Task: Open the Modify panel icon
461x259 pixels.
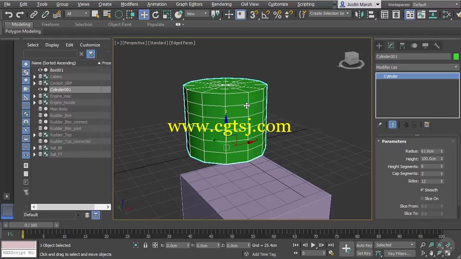Action: click(x=391, y=45)
